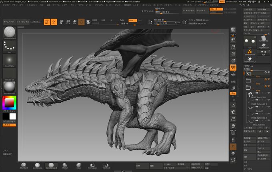The width and height of the screenshot is (272, 172).
Task: Collapse the hand subtool folder
Action: (x=248, y=74)
